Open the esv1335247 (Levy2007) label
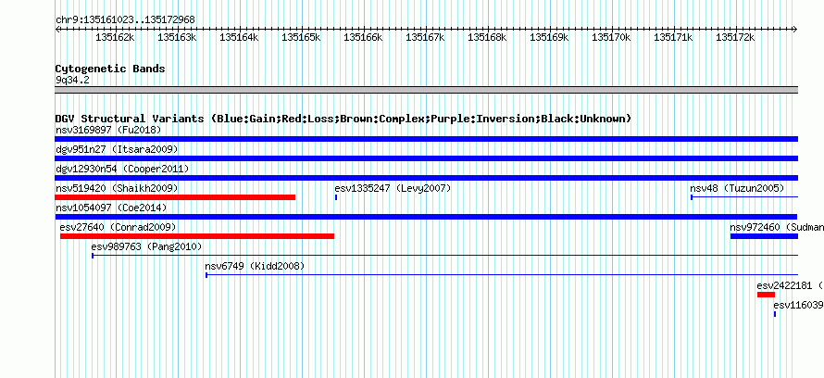 pos(393,188)
